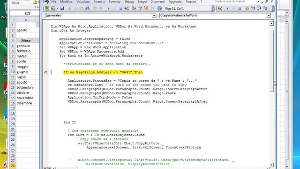Expand the (generale) object dropdown
Image resolution: width=300 pixels, height=169 pixels.
pyautogui.click(x=154, y=15)
